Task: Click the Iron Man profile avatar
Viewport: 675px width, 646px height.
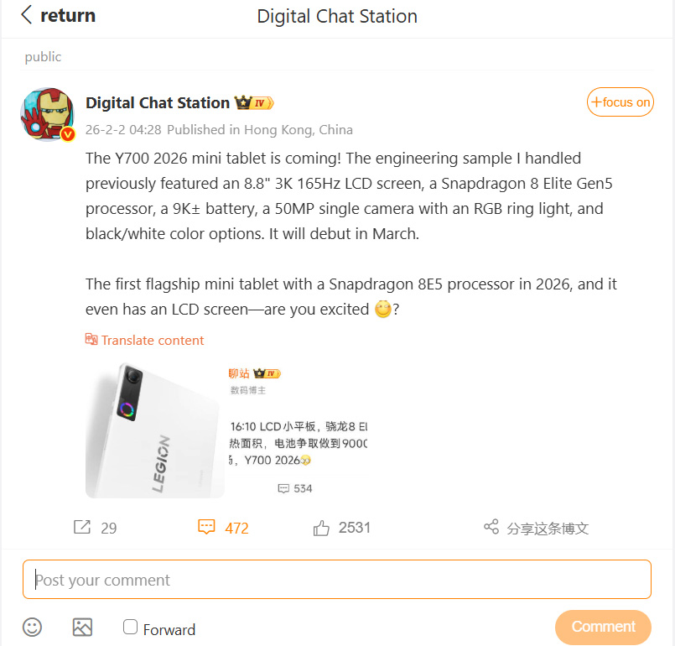Action: (48, 113)
